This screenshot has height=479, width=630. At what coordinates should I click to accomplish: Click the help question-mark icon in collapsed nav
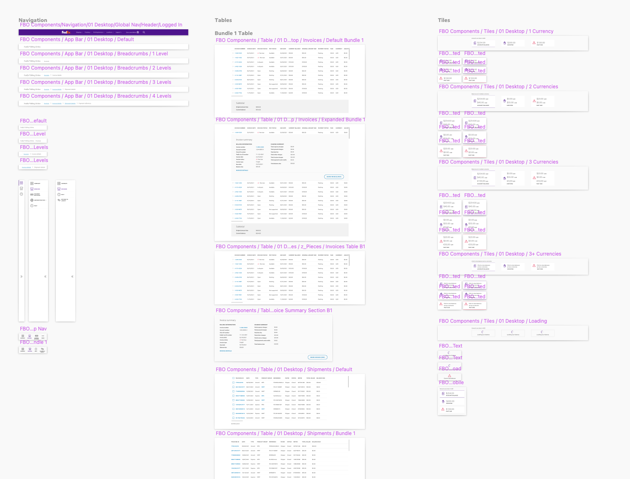21,194
